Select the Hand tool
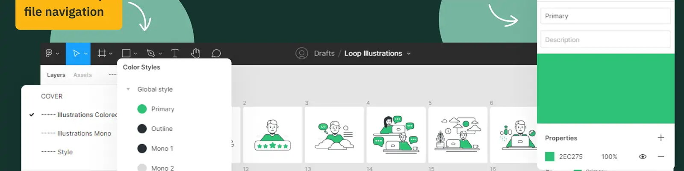Image resolution: width=684 pixels, height=171 pixels. (196, 53)
